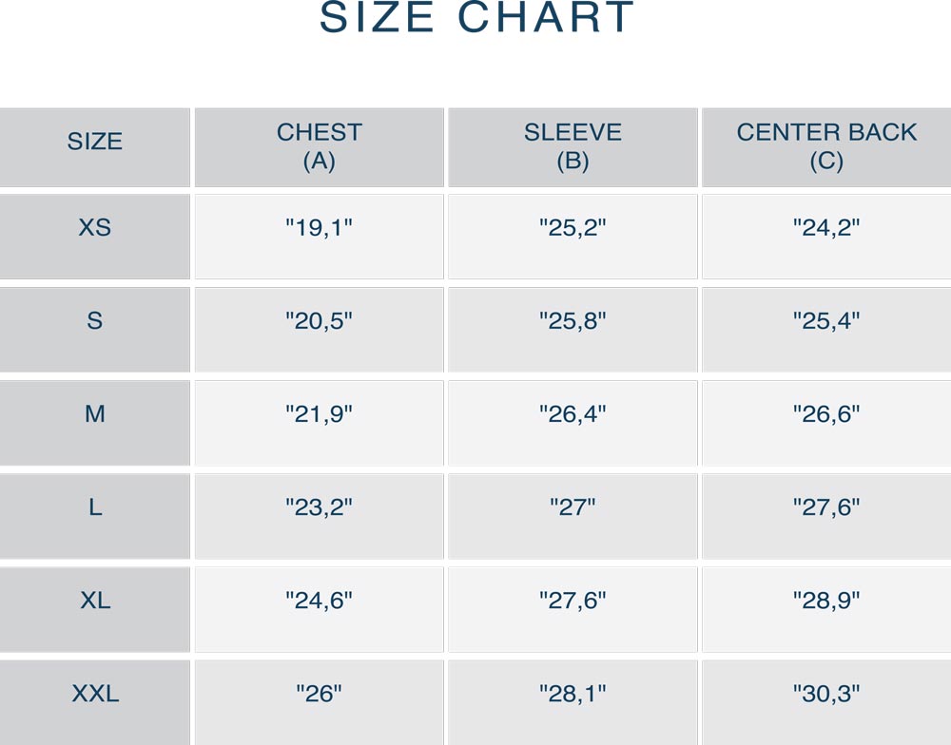
Task: Select the XXL size row label
Action: 94,694
